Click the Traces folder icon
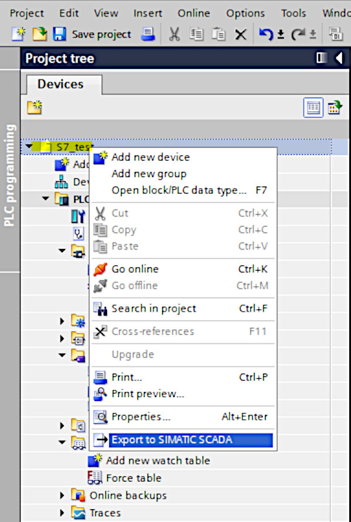 78,513
